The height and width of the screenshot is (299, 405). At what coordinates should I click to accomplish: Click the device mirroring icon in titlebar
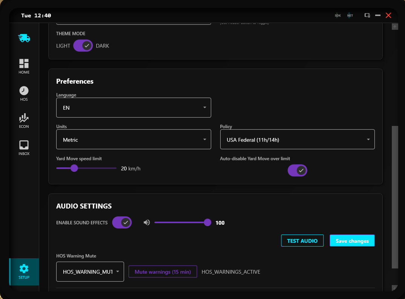pos(367,15)
